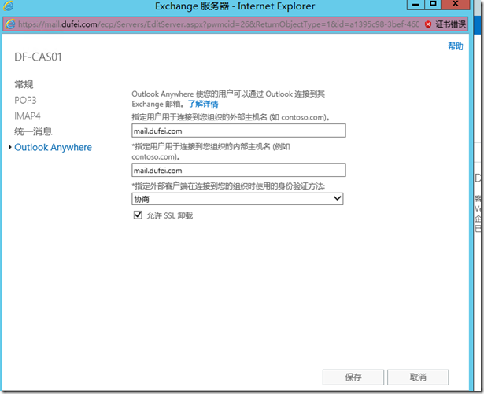Image resolution: width=484 pixels, height=394 pixels.
Task: Toggle the 允许 SSL 卸载 checkbox
Action: [138, 215]
